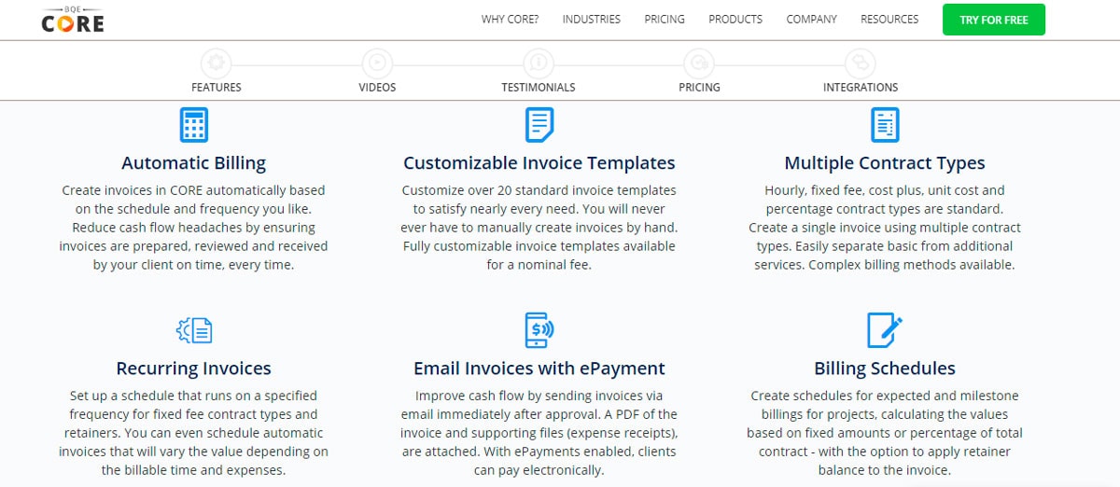
Task: Open the COMPANY menu
Action: coord(812,19)
